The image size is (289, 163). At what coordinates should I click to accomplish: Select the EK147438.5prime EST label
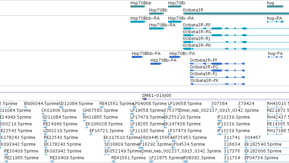click(x=182, y=124)
